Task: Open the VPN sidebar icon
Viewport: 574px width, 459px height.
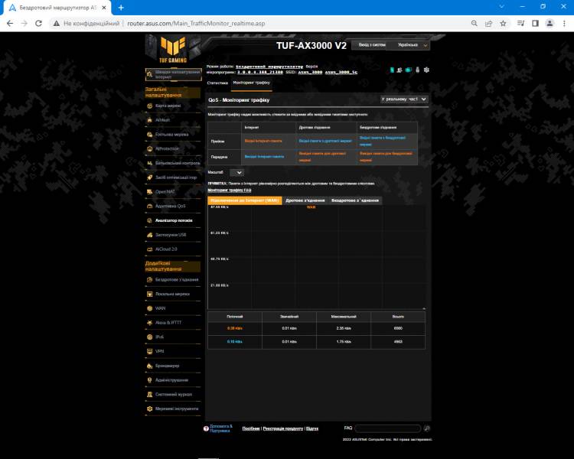Action: coord(149,351)
